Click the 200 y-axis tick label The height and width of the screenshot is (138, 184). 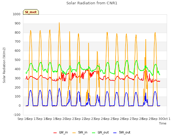point(18,87)
